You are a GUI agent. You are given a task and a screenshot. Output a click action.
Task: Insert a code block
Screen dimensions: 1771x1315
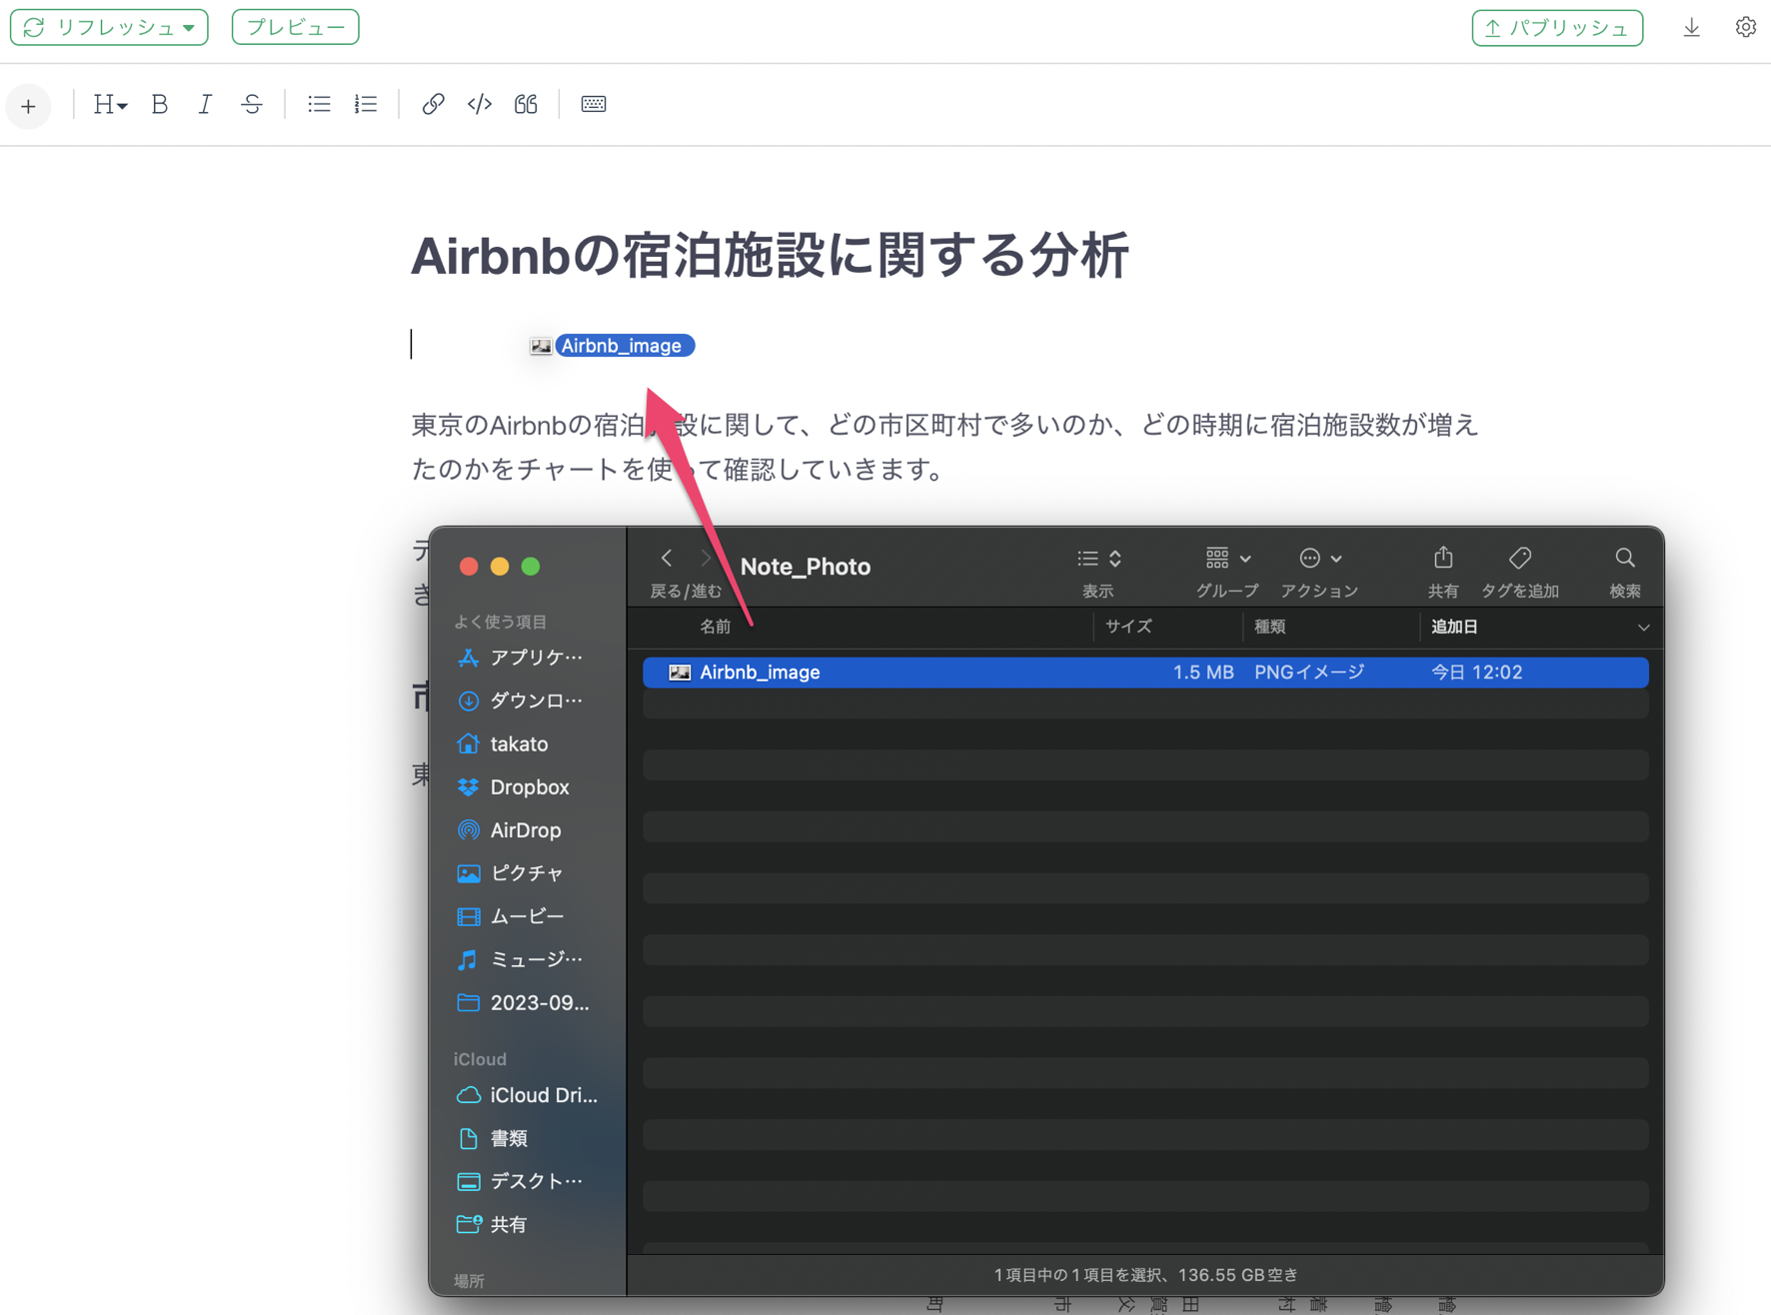480,104
